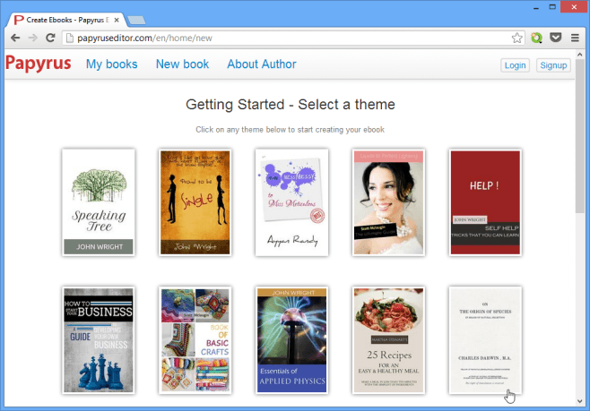Select the How to Start Your Business theme
This screenshot has height=411, width=590.
pos(99,340)
